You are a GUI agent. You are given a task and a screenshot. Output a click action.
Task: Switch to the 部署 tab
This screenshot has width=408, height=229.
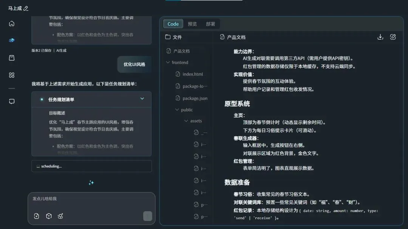pos(210,24)
